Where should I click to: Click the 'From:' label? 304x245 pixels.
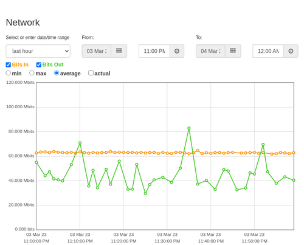click(88, 38)
